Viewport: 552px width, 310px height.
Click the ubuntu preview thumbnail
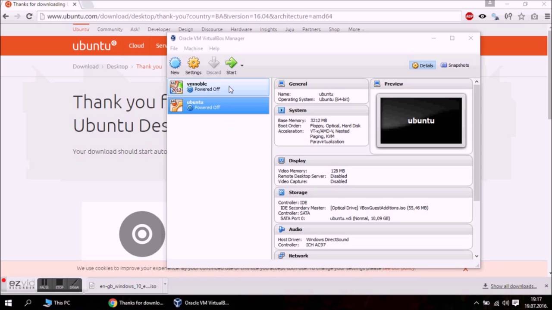point(421,121)
